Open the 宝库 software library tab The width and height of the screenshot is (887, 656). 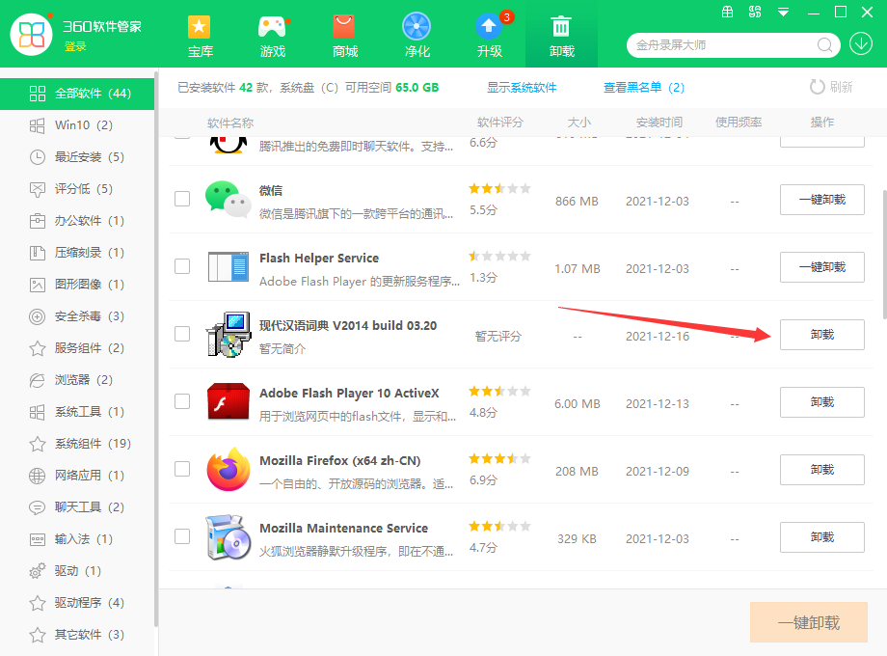pyautogui.click(x=200, y=37)
